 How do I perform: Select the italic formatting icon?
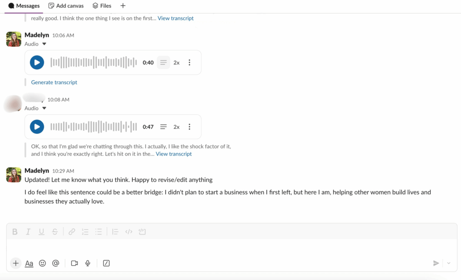[28, 231]
